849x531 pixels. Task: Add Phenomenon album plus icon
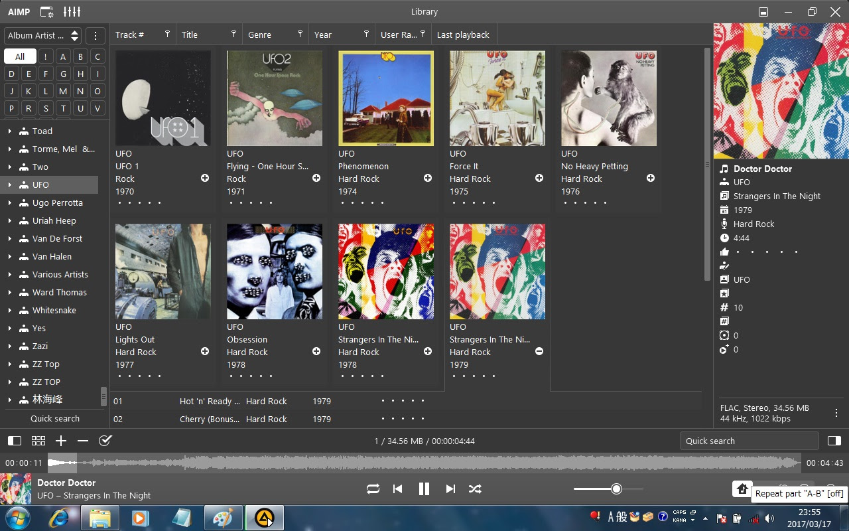428,179
